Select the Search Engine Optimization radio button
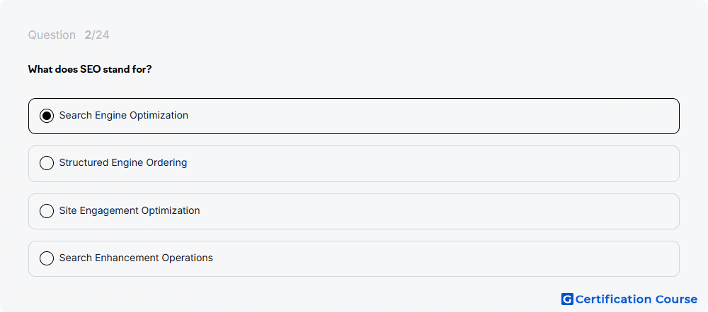This screenshot has height=312, width=708. point(47,116)
